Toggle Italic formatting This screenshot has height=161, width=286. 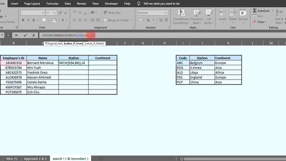[28, 20]
